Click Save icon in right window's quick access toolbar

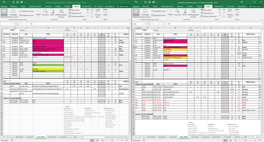[149, 2]
